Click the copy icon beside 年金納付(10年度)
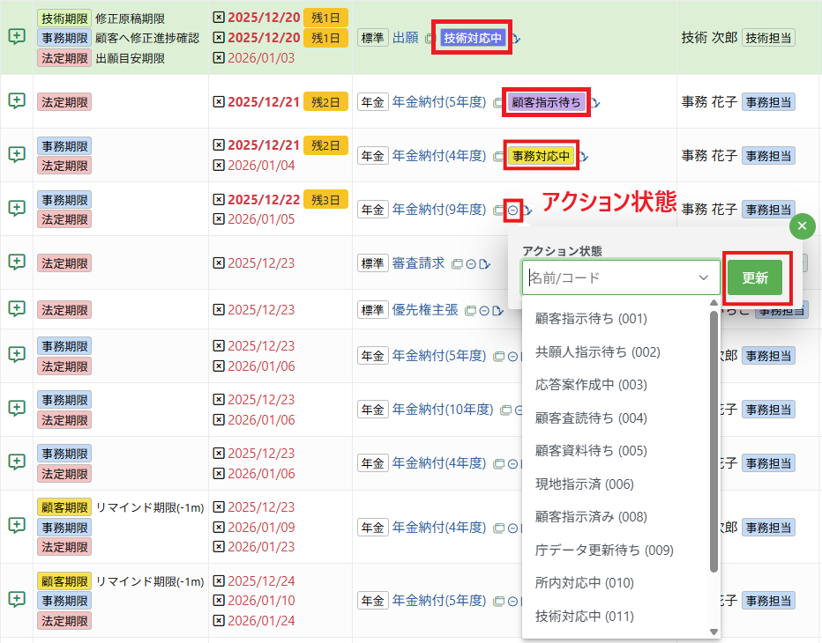Viewport: 822px width, 643px height. 506,410
